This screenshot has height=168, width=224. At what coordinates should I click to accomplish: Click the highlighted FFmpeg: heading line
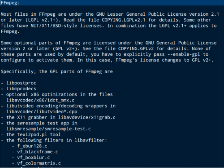(x=112, y=3)
